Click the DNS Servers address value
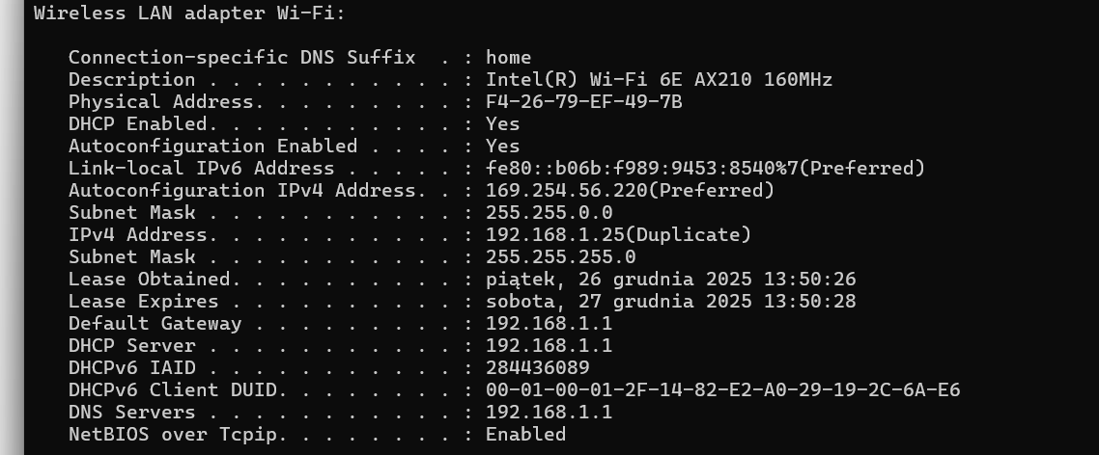Image resolution: width=1099 pixels, height=455 pixels. [549, 413]
